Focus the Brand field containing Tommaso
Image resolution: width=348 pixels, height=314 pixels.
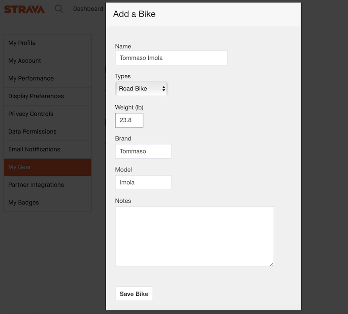click(x=143, y=151)
